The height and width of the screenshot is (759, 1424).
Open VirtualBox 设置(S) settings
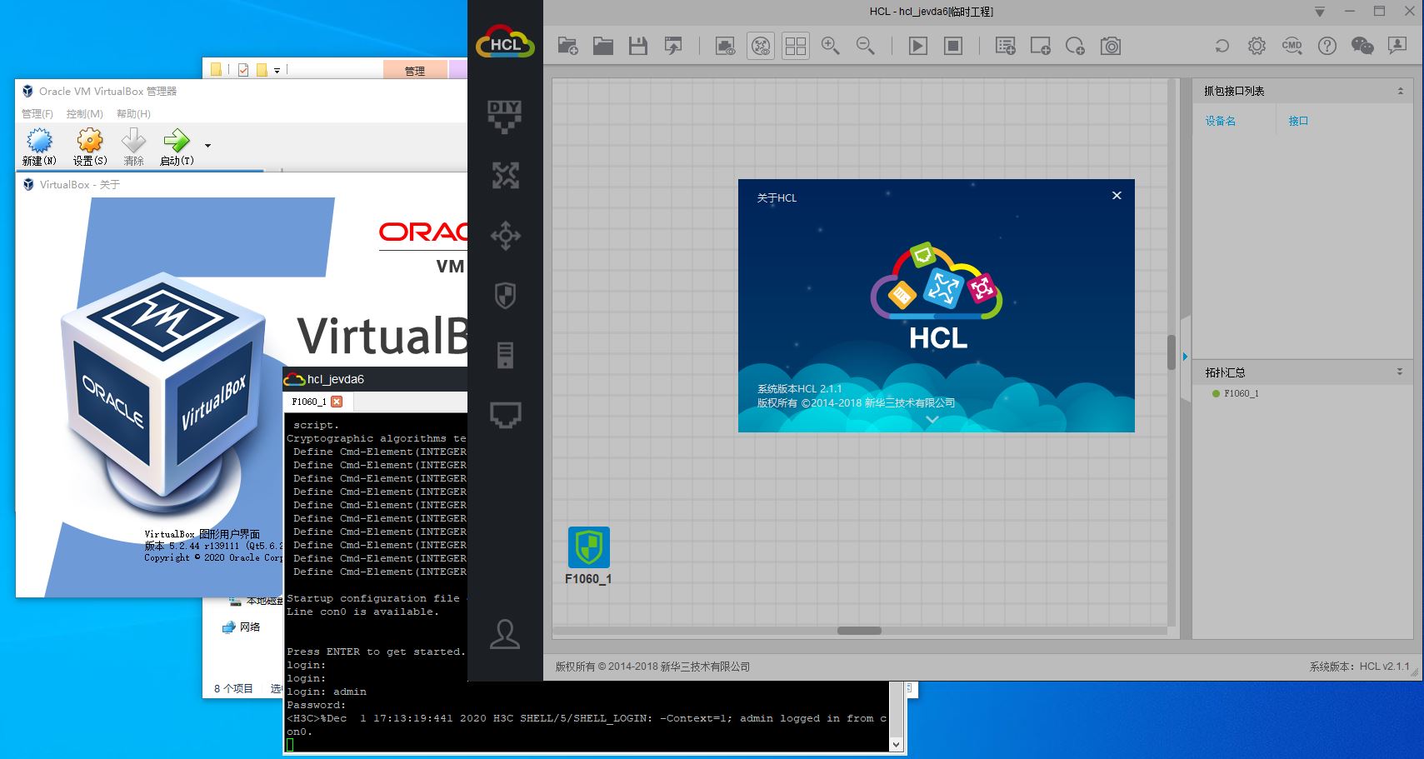pyautogui.click(x=90, y=147)
